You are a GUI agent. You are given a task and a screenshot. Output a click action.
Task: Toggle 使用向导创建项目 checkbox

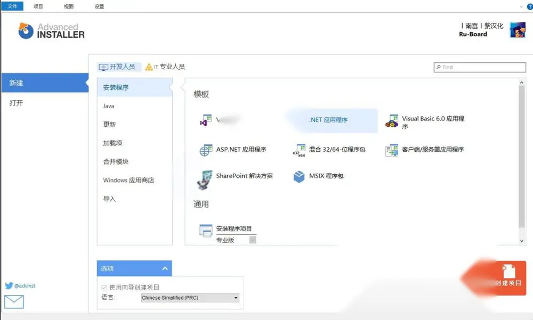point(104,288)
